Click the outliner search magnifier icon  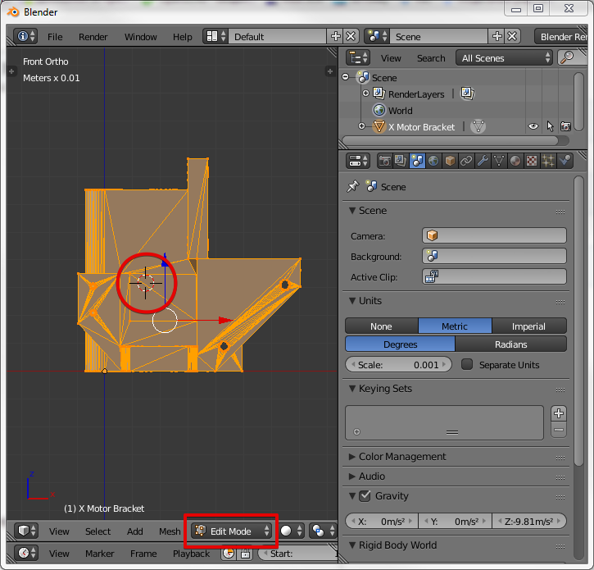click(x=566, y=57)
